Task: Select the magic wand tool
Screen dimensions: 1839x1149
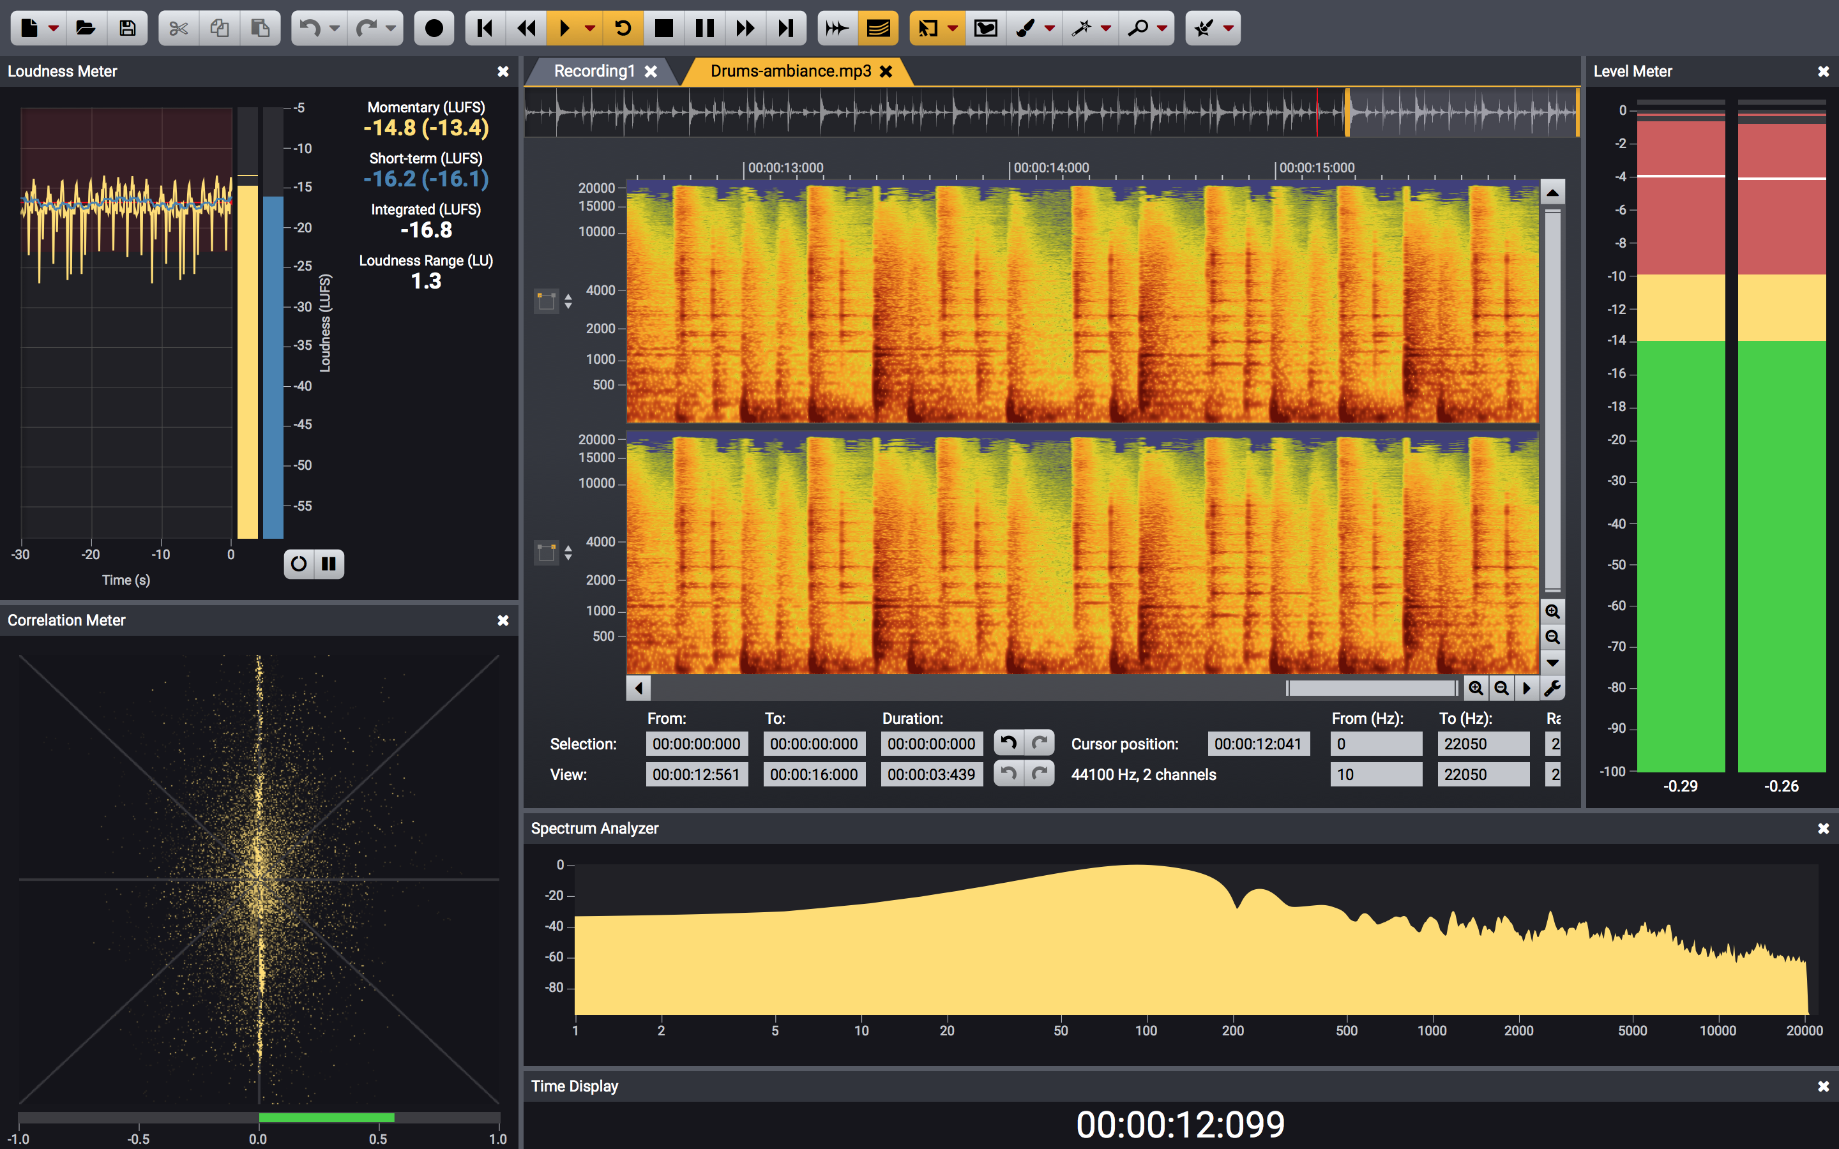Action: pos(1081,28)
